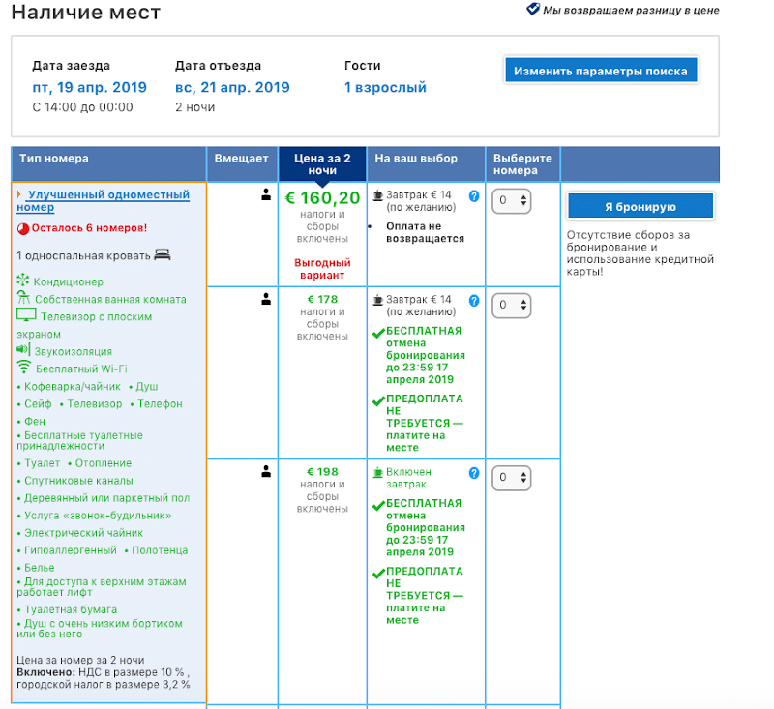Click the '€ 160,20' price
The width and height of the screenshot is (774, 709).
tap(323, 198)
